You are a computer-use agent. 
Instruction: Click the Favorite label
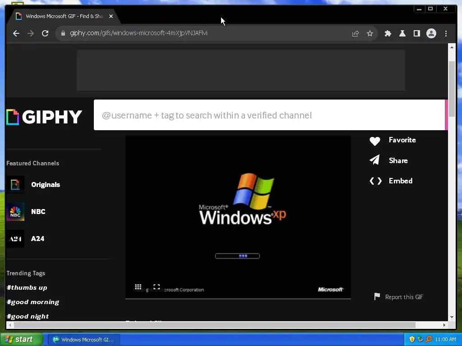pos(402,140)
